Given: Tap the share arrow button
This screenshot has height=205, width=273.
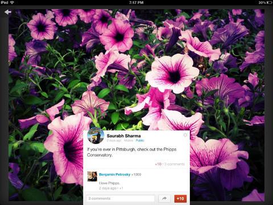Looking at the screenshot, I should [x=164, y=199].
